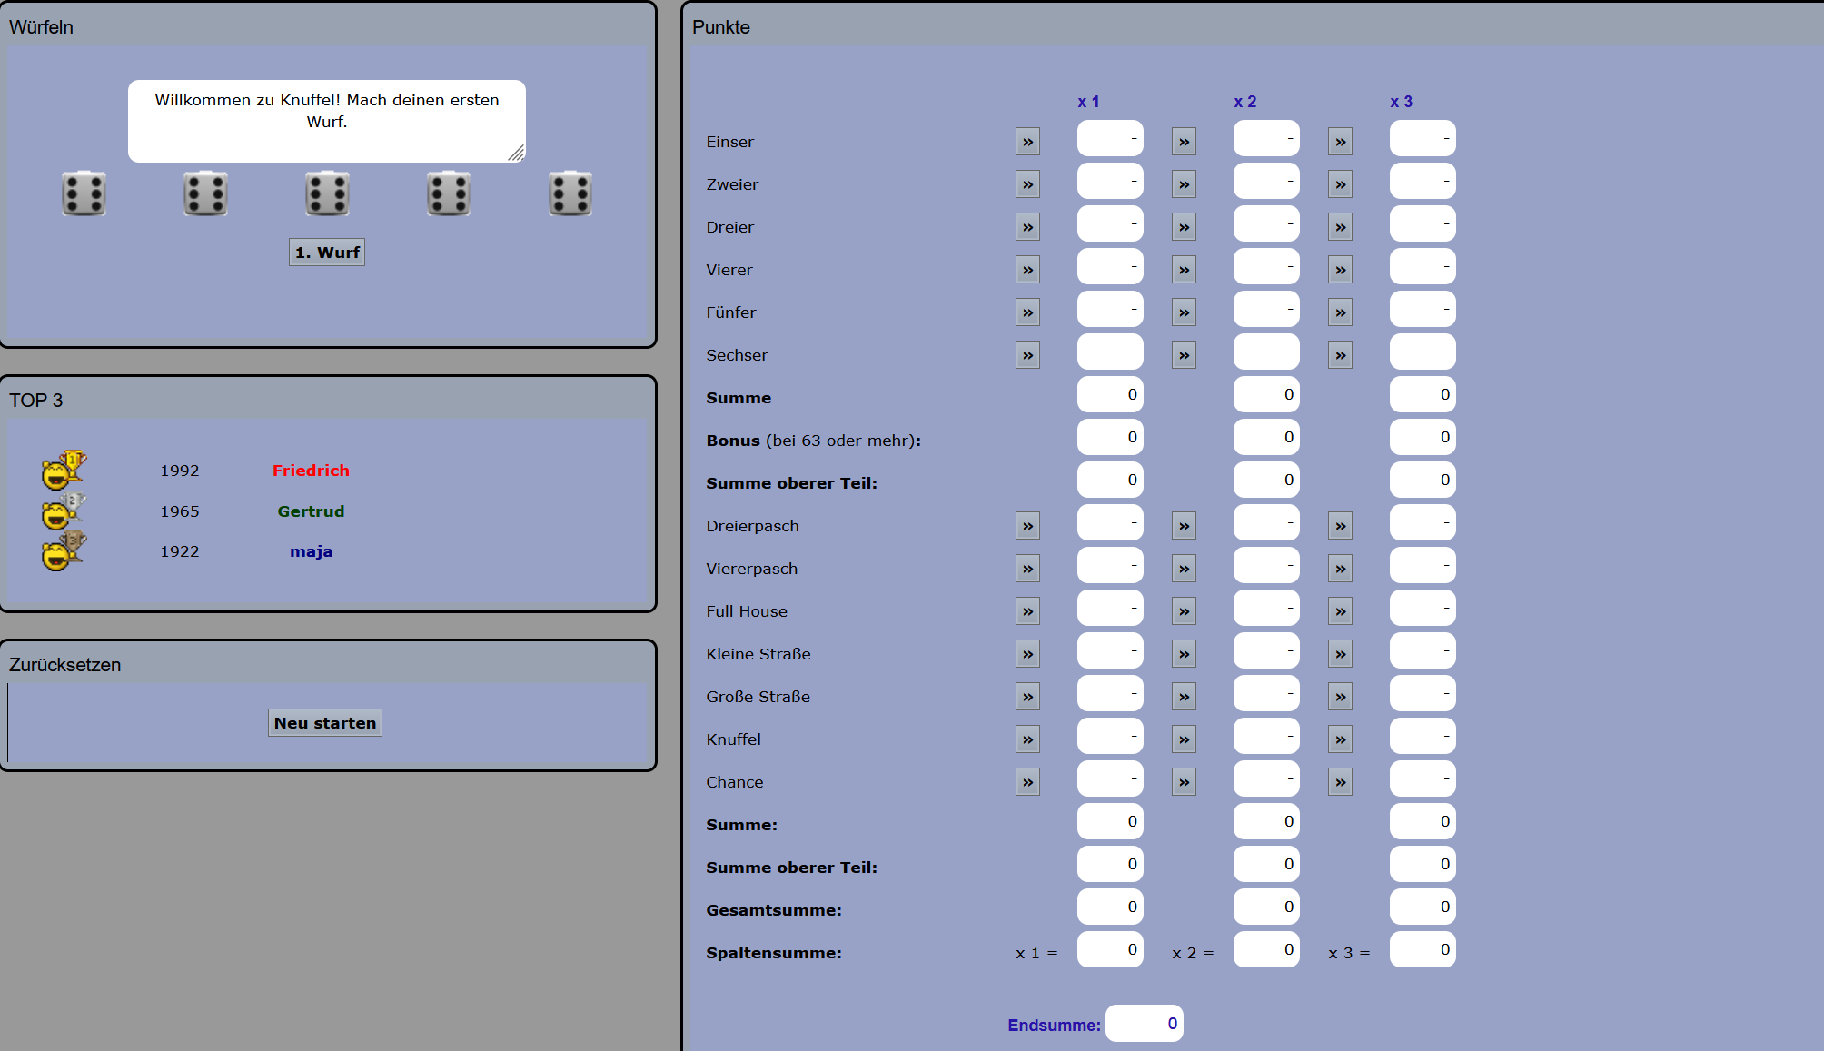Image resolution: width=1824 pixels, height=1051 pixels.
Task: Enter Große Straße score in x 2 column
Action: point(1184,697)
